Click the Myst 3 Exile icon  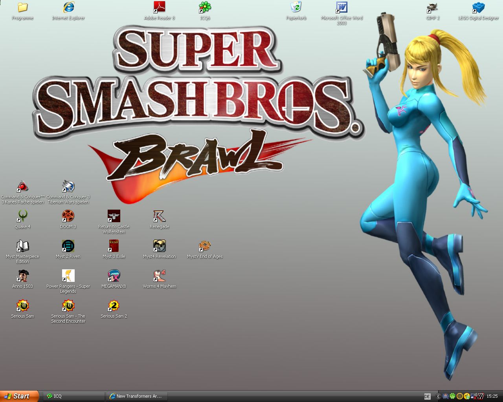[114, 246]
